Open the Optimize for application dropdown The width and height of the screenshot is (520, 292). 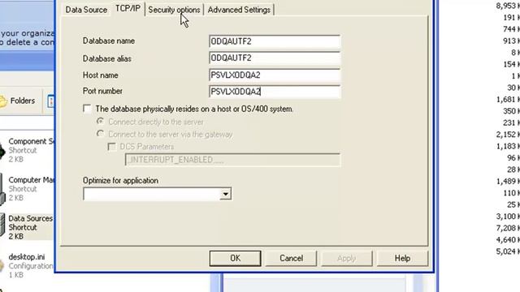[x=225, y=194]
